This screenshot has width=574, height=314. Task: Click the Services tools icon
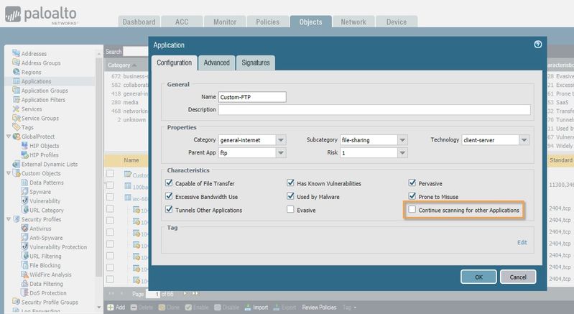(x=16, y=108)
